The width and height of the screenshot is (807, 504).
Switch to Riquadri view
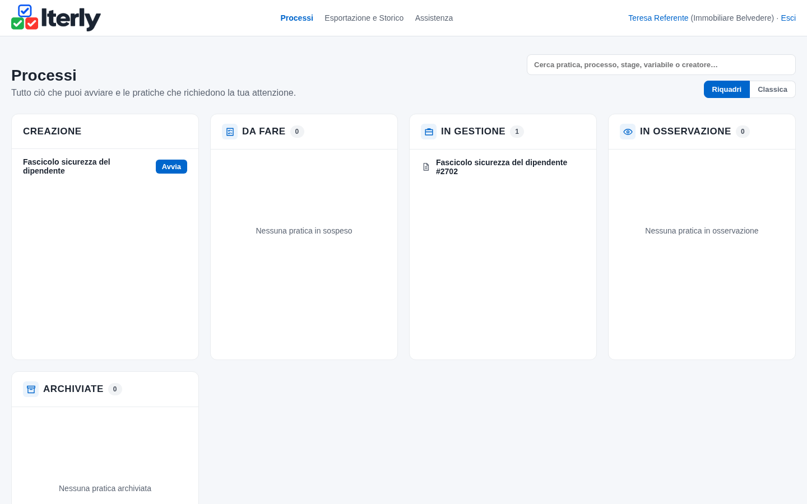[x=727, y=90]
